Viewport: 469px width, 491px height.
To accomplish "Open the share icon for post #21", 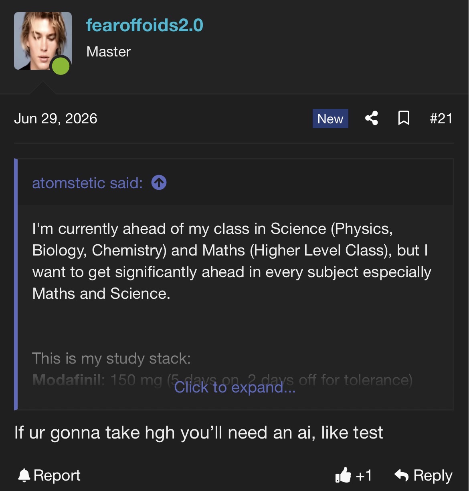I will (372, 118).
